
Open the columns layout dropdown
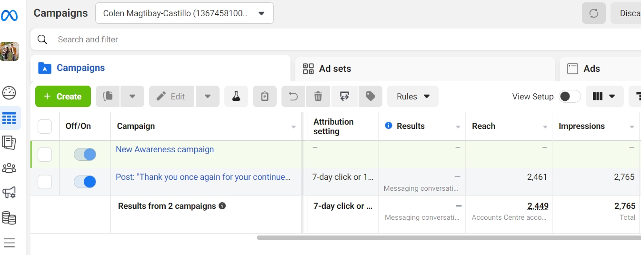click(604, 97)
